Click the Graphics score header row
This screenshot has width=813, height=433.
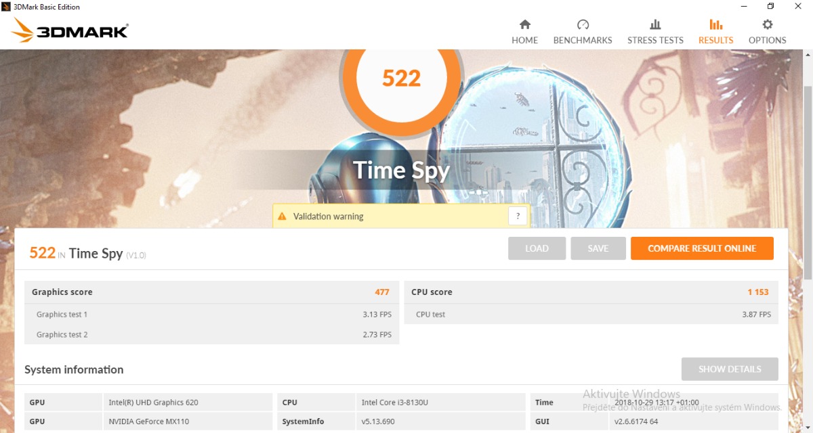click(x=211, y=292)
